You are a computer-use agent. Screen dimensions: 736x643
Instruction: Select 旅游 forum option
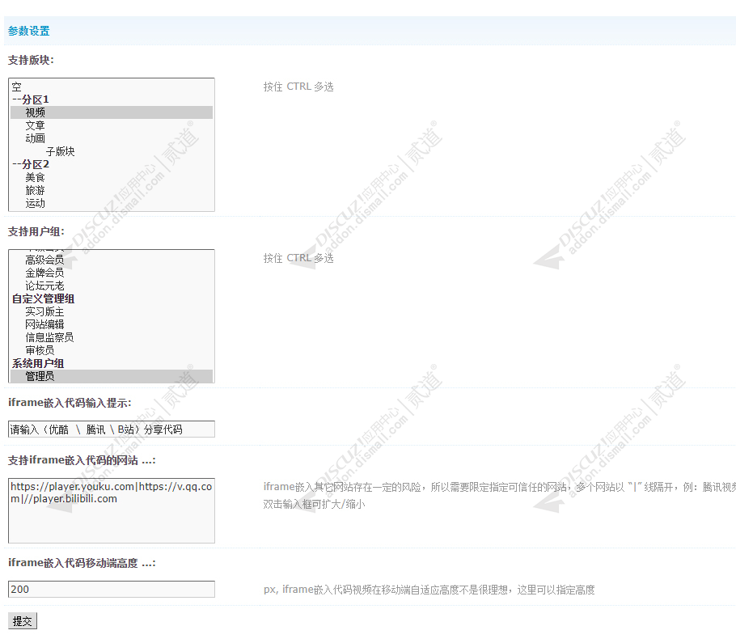pos(112,190)
